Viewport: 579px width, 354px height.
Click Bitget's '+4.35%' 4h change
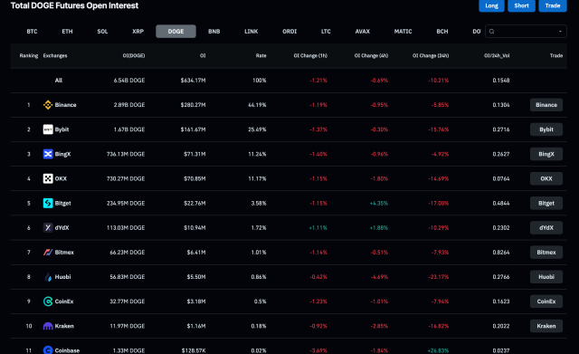click(379, 203)
